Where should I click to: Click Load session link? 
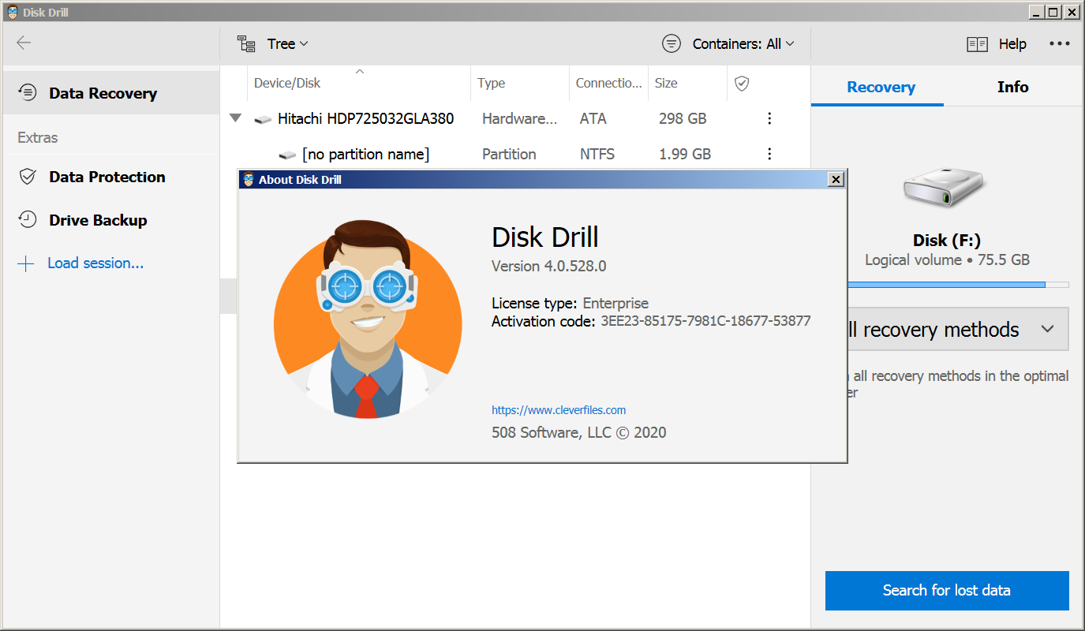coord(95,263)
